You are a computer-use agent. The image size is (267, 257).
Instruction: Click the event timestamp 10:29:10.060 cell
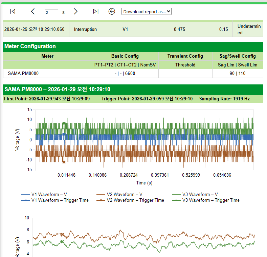point(36,29)
